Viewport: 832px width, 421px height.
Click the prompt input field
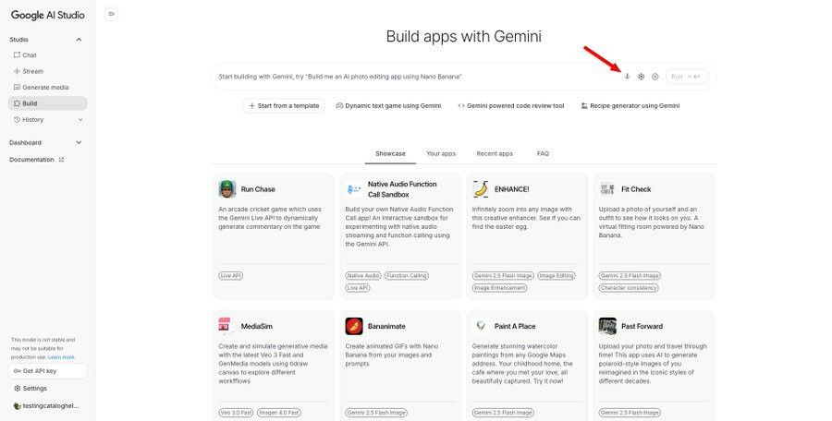pos(417,77)
